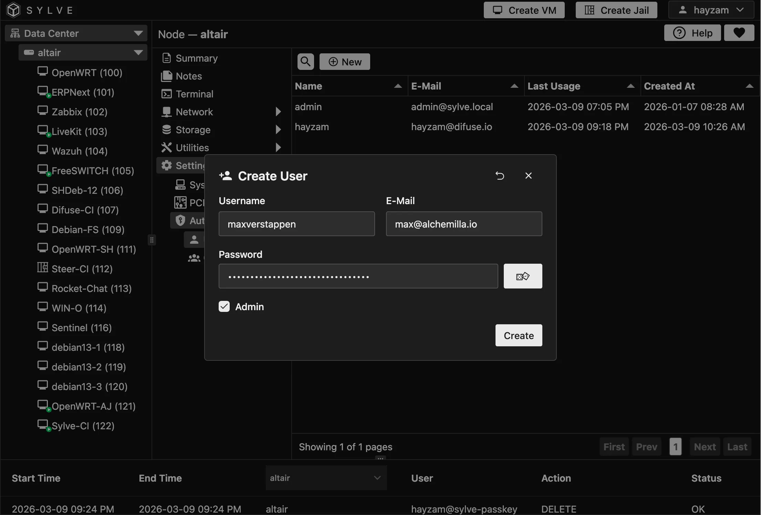The image size is (761, 515).
Task: Click the Notes pages icon
Action: pyautogui.click(x=167, y=76)
